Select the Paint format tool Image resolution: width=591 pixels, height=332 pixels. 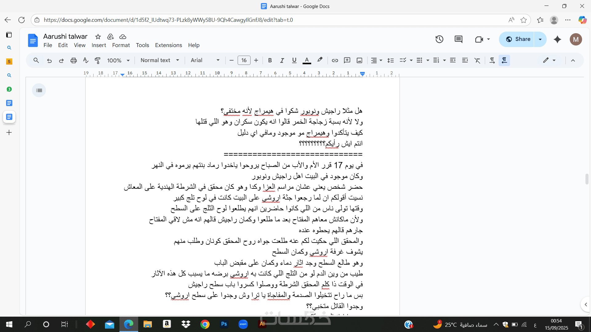coord(98,60)
